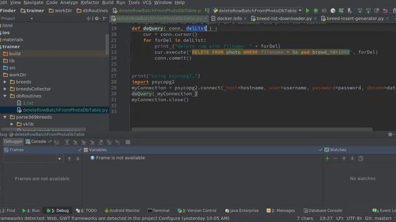Viewport: 396px width, 222px height.
Task: Click the dbRoutines breadcrumb in navigation bar
Action: point(92,10)
